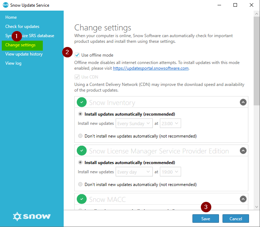
Task: Close the Snow Update Service window
Action: tap(252, 5)
